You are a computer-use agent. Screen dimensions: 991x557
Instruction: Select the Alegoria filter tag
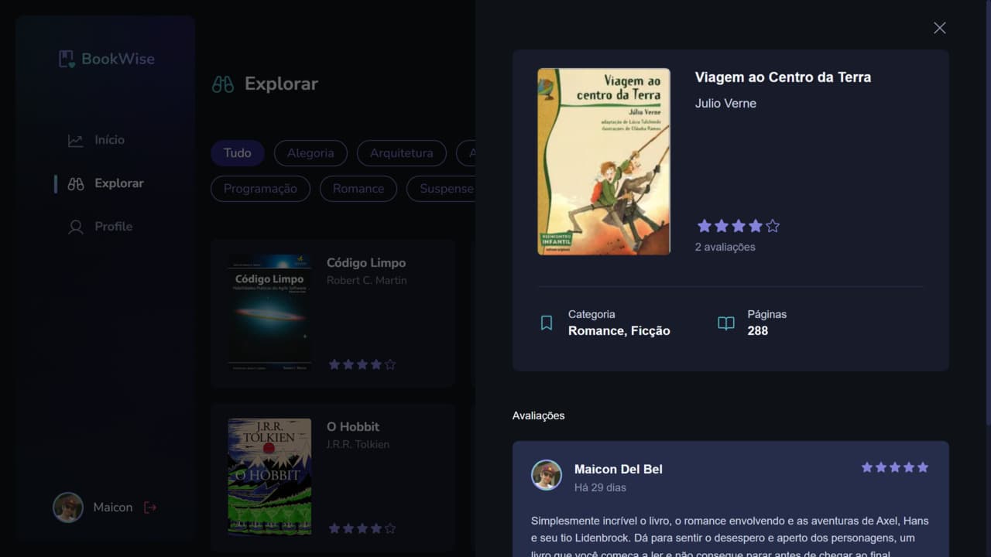(310, 153)
